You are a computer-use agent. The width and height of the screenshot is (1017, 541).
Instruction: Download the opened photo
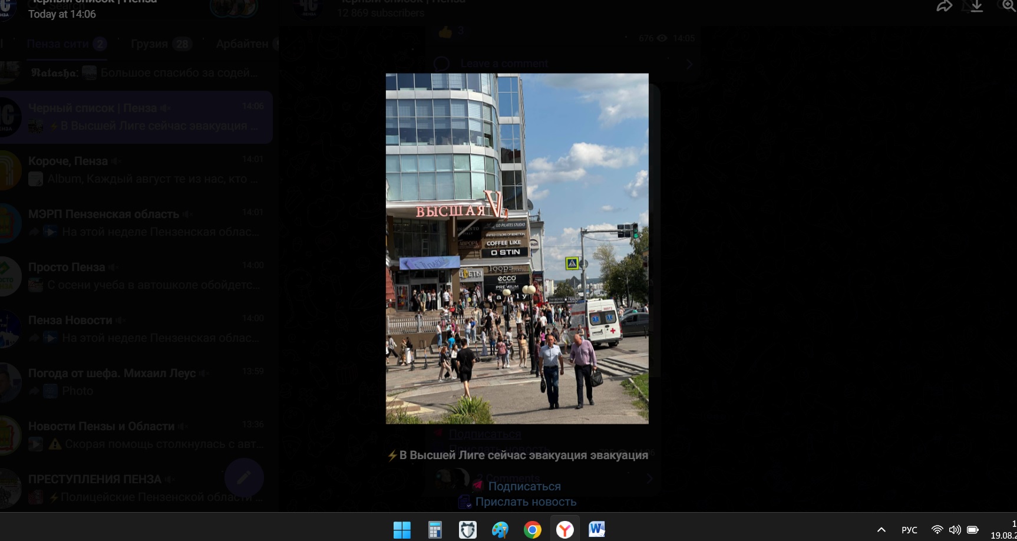tap(976, 6)
